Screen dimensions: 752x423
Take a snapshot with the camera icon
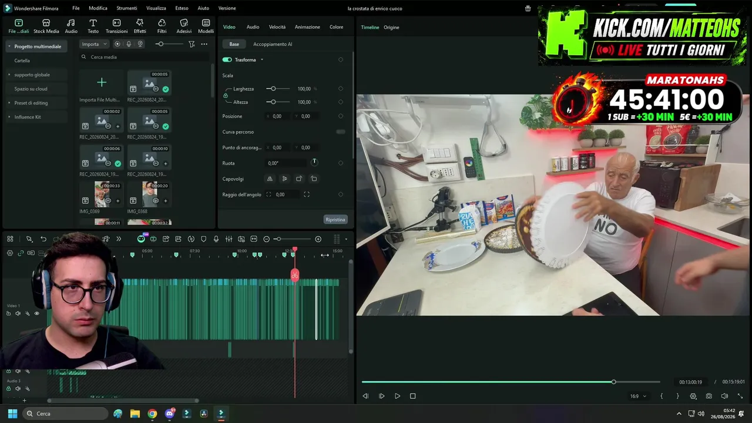(x=709, y=396)
